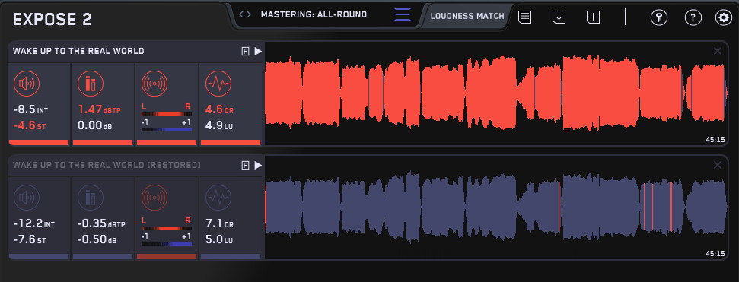Select the 4.6 DR value
The height and width of the screenshot is (282, 739).
[x=220, y=110]
